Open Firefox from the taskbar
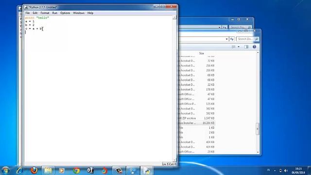 (34, 171)
